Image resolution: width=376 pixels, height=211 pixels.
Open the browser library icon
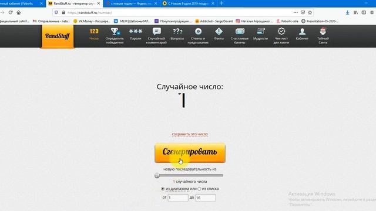pos(355,12)
